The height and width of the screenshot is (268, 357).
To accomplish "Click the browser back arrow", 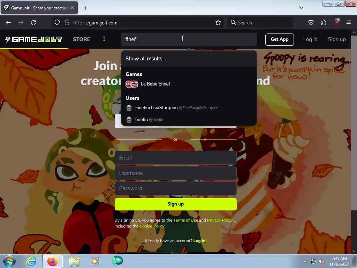I will pyautogui.click(x=8, y=23).
